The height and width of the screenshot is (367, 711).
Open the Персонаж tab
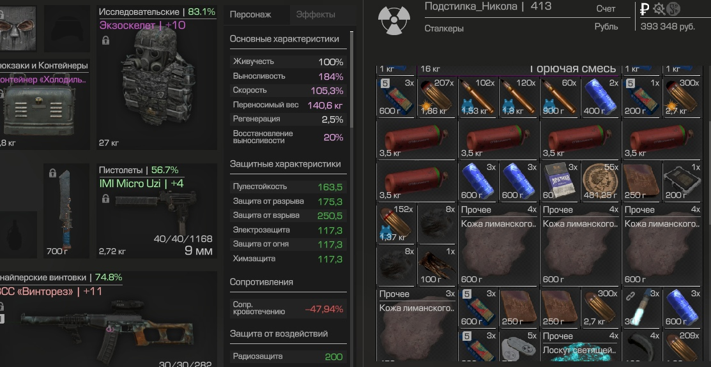coord(250,15)
